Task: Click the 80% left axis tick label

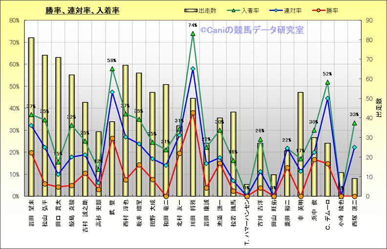Action: click(14, 21)
